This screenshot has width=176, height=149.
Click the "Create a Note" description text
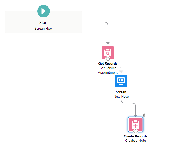(136, 141)
